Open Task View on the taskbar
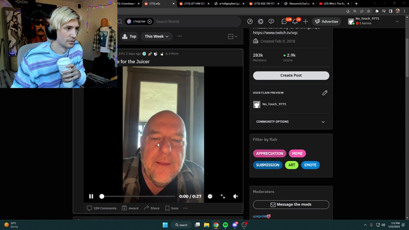409x230 pixels. pos(197,225)
